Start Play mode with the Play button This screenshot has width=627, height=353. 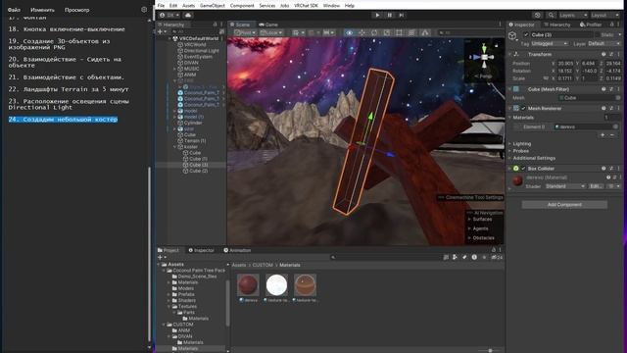tap(377, 16)
